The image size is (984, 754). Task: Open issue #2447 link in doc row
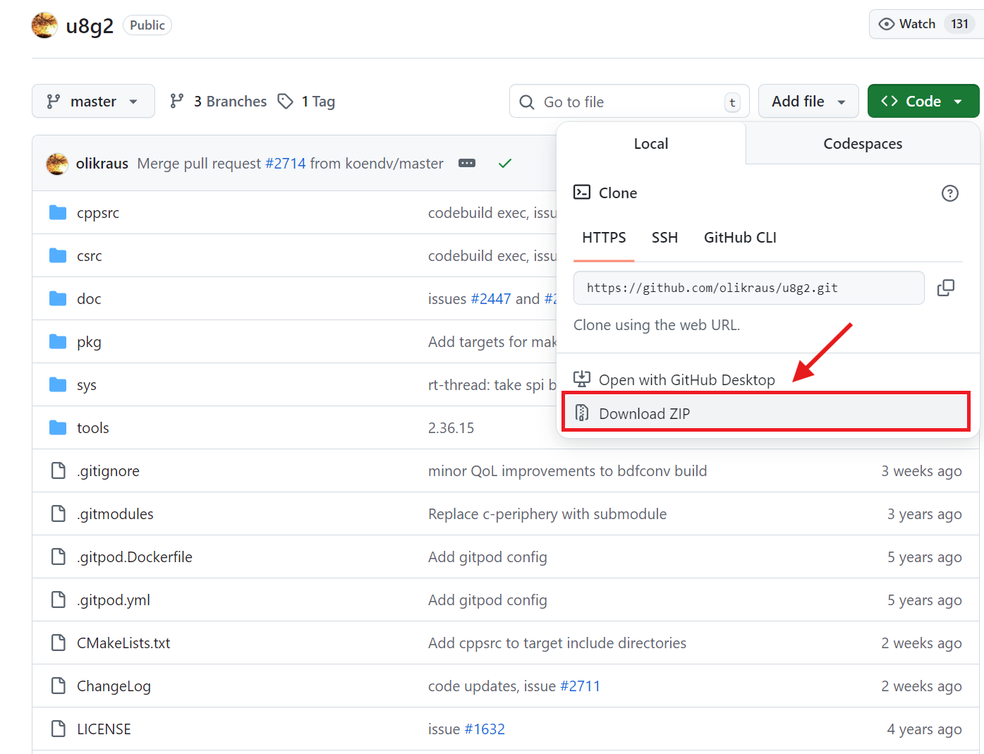491,298
